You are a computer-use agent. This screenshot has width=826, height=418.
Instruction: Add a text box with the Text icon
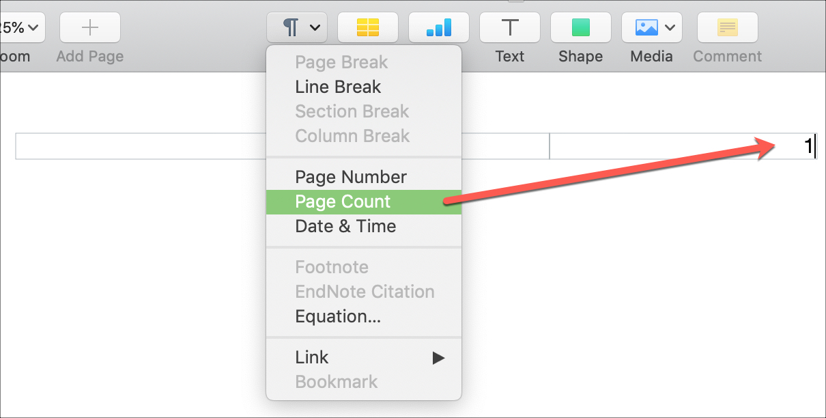[x=510, y=27]
